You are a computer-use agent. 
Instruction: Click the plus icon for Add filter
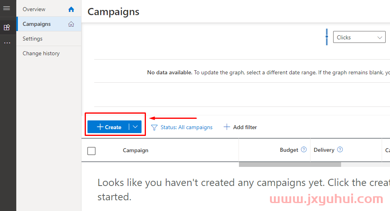[227, 127]
